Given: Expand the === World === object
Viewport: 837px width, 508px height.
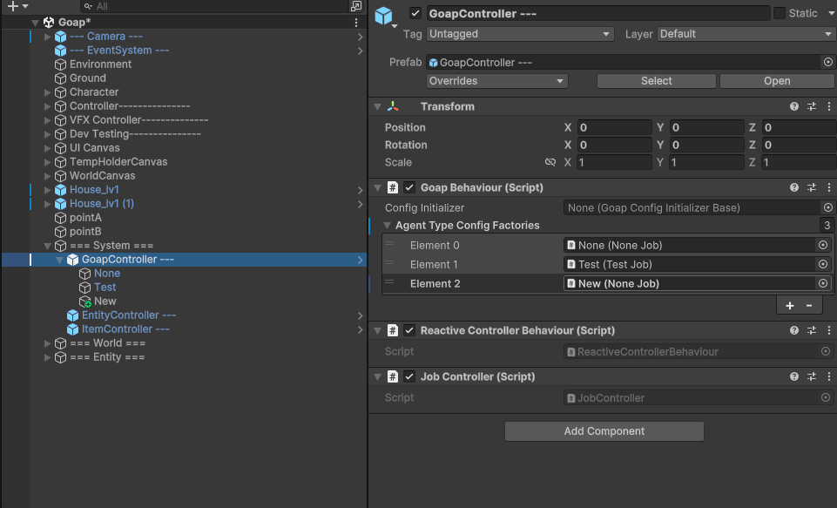Looking at the screenshot, I should pyautogui.click(x=48, y=343).
